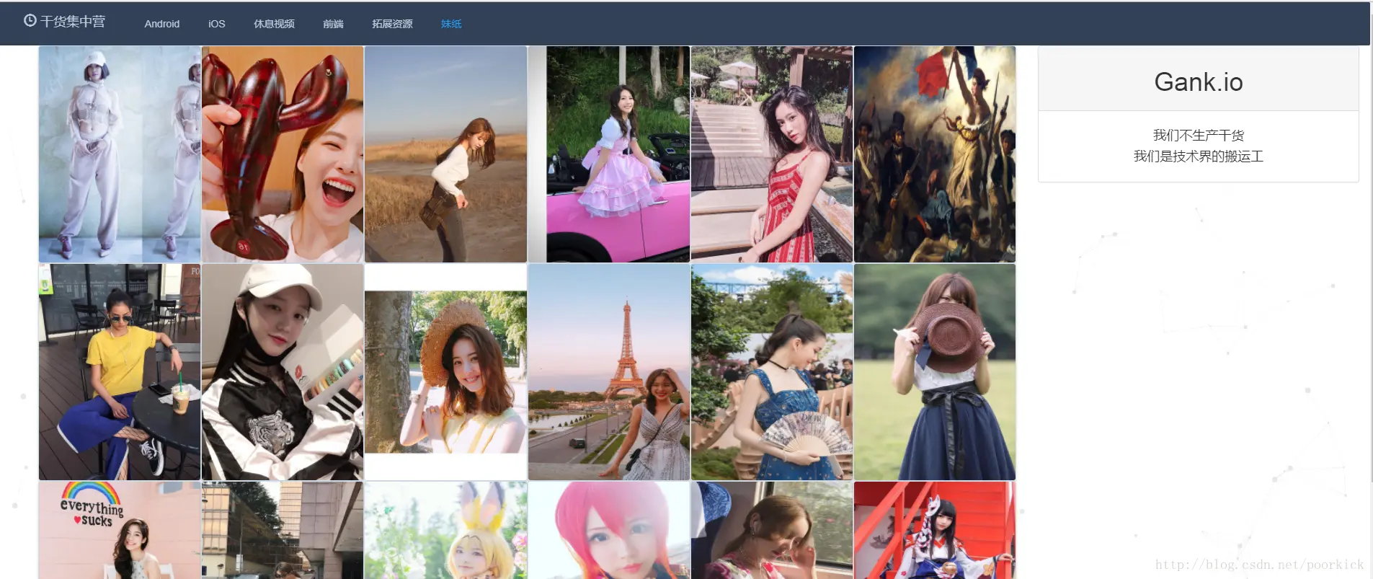Open photo of woman holding folding fan
The height and width of the screenshot is (579, 1373).
(x=772, y=372)
